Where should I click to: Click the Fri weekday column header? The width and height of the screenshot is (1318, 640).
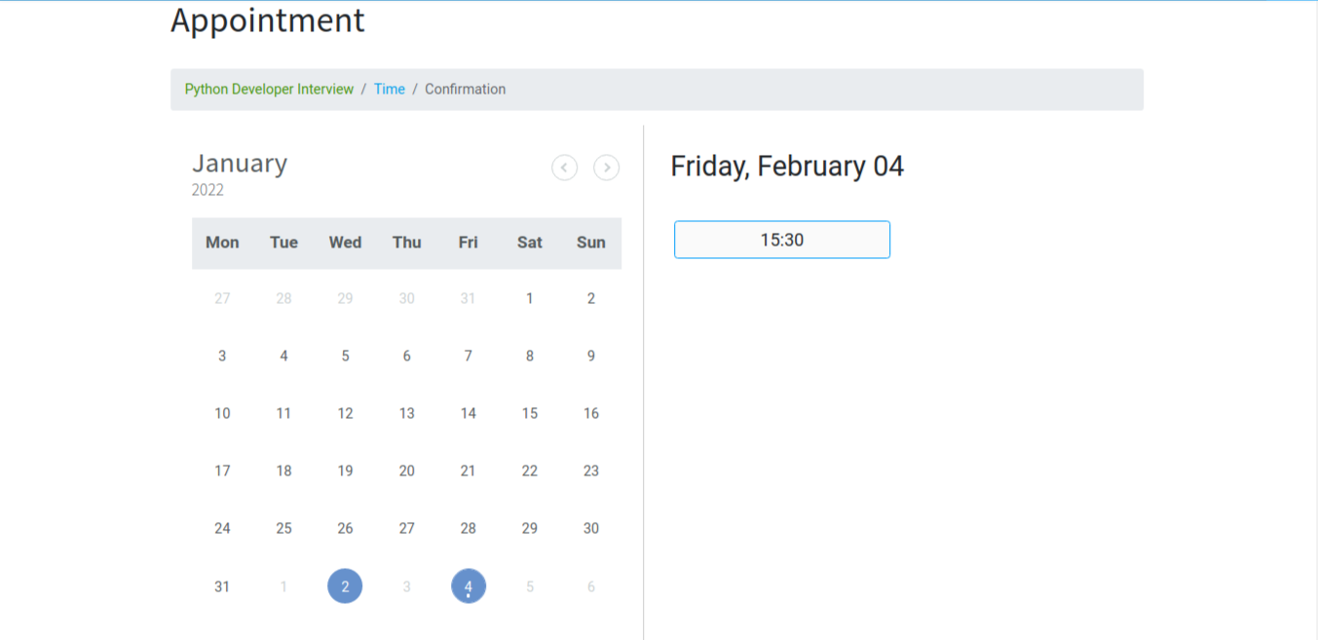pos(468,243)
